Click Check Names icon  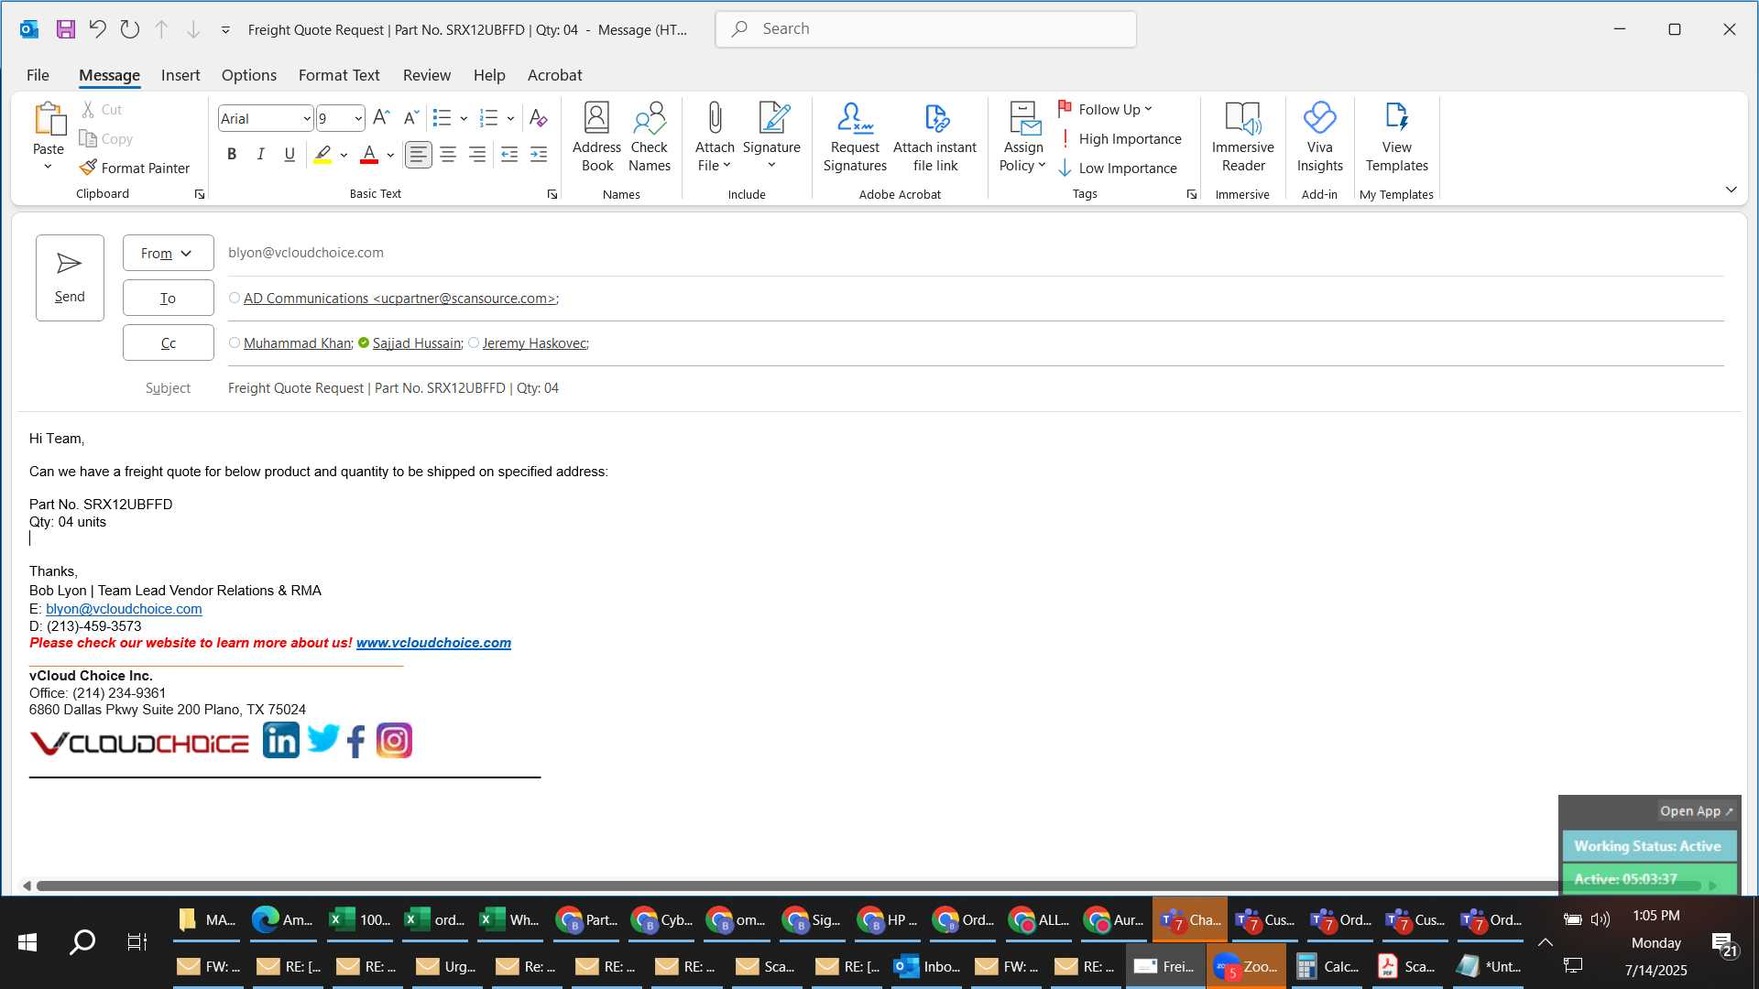tap(650, 137)
